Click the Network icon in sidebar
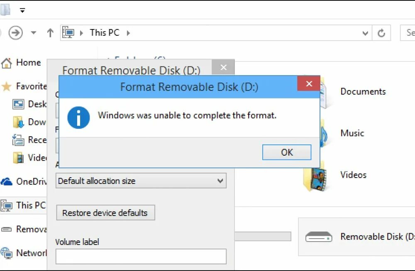 (x=7, y=253)
